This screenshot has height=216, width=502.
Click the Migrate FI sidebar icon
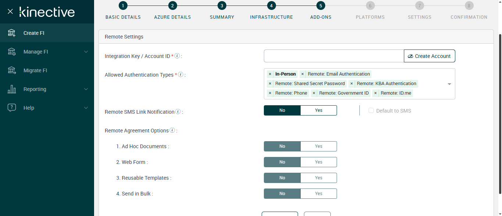(x=12, y=70)
